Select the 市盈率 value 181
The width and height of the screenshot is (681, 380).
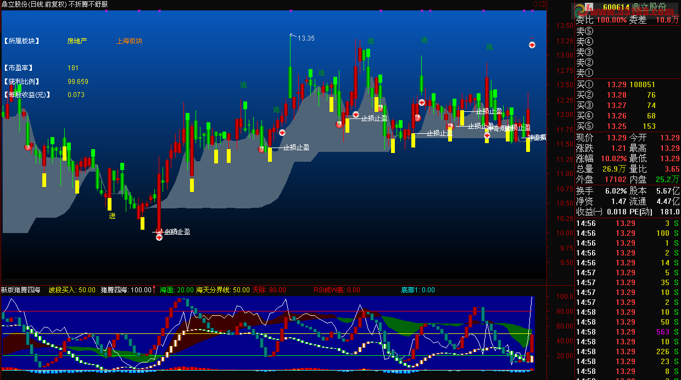(73, 68)
